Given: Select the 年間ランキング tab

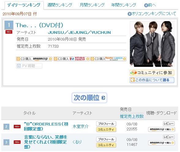Looking at the screenshot, I should (x=124, y=5).
